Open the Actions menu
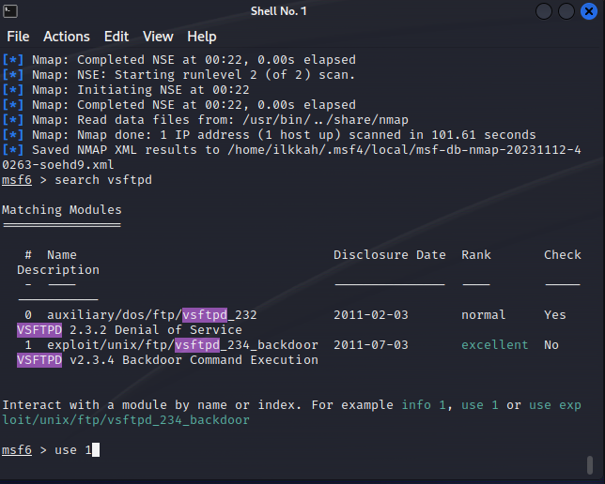605x484 pixels. coord(67,37)
